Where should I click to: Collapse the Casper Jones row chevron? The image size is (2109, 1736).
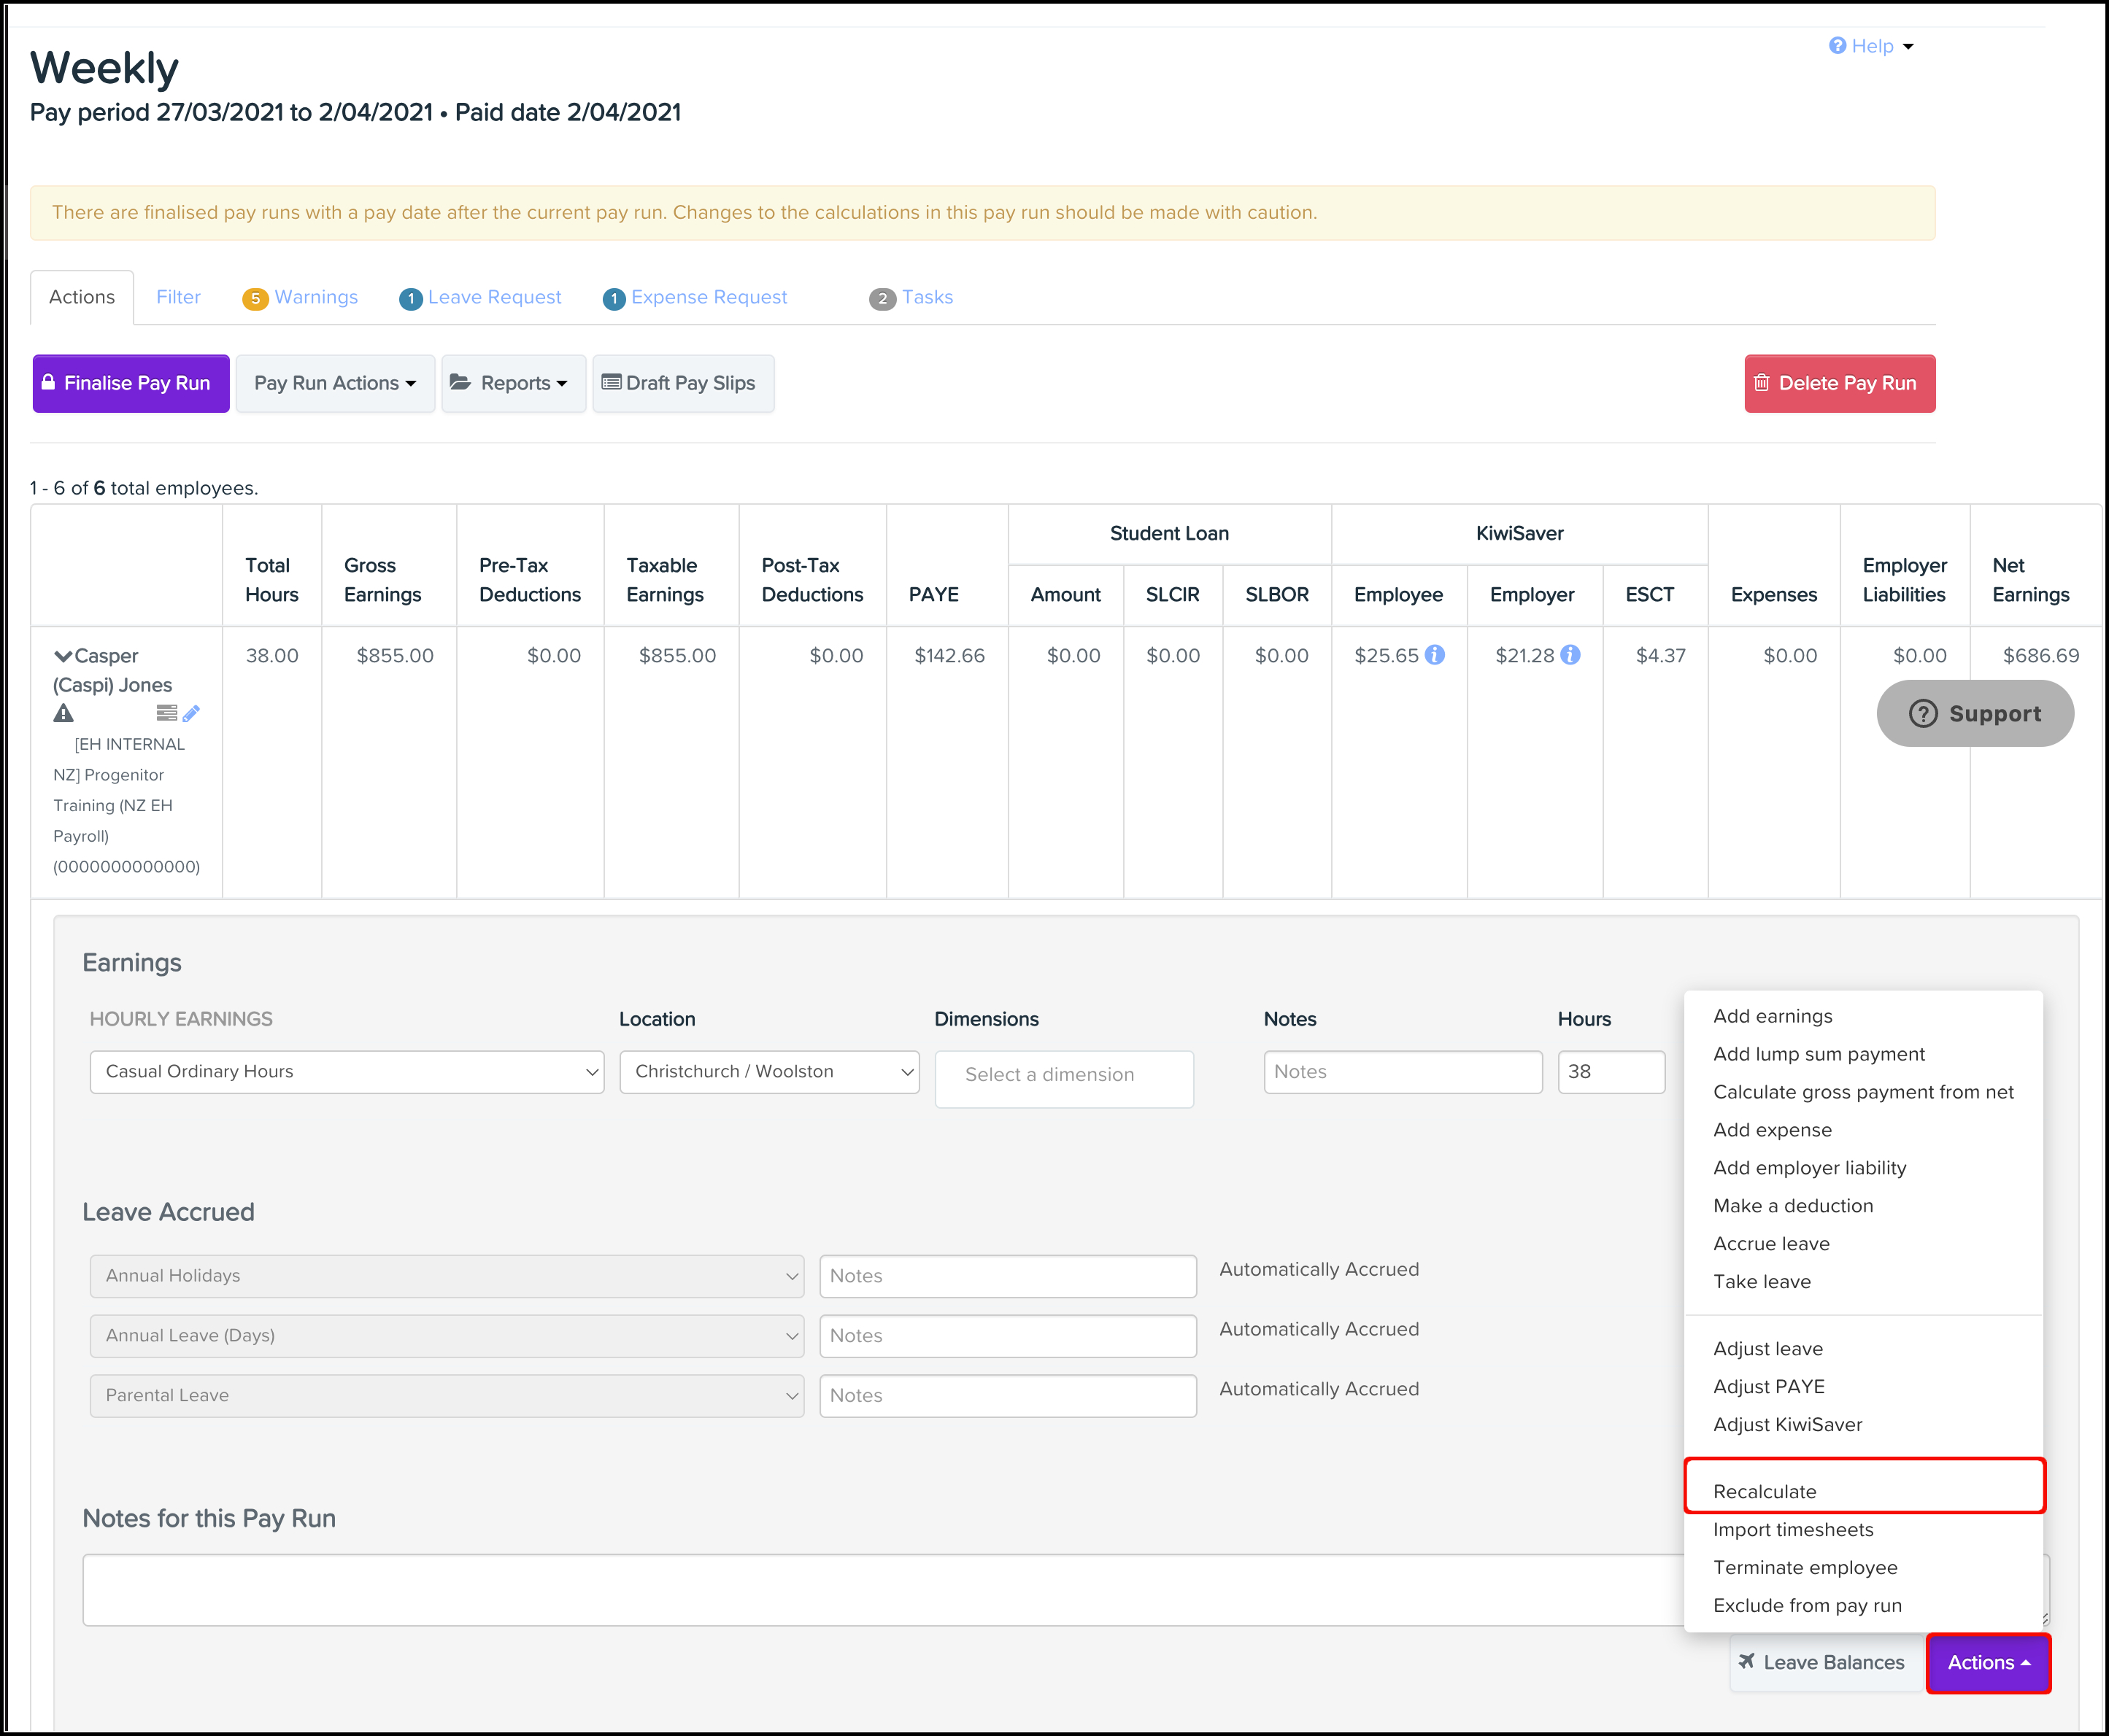(63, 657)
